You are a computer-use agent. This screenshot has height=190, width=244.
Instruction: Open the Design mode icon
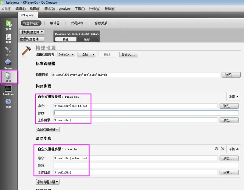(x=9, y=51)
